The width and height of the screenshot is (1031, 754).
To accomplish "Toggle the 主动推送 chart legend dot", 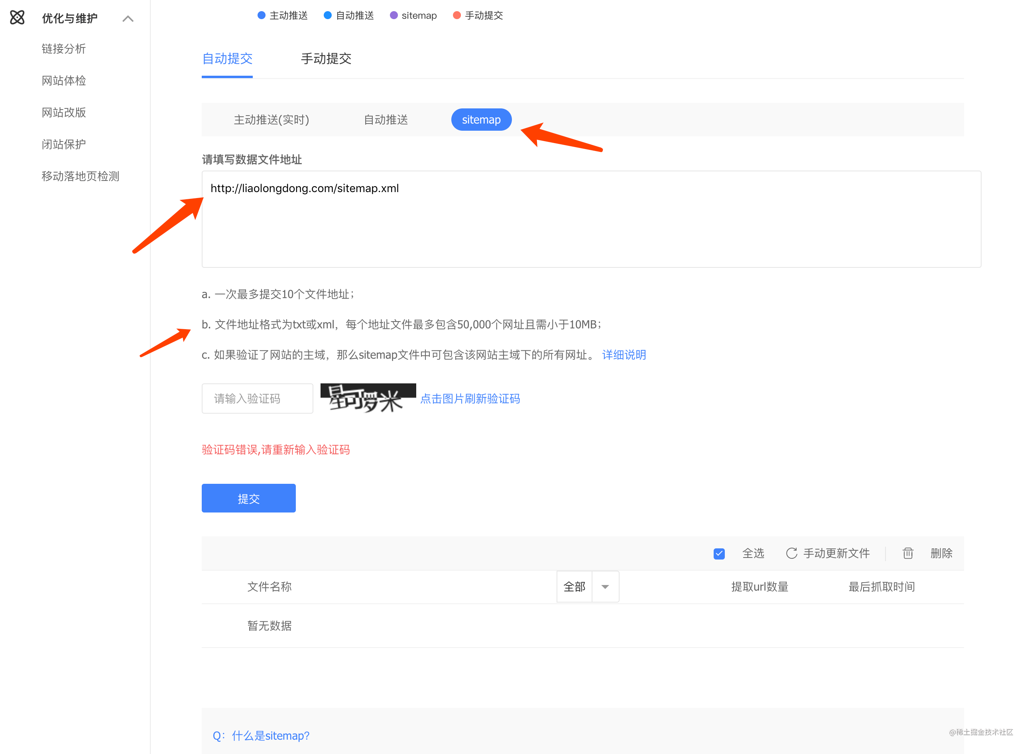I will pyautogui.click(x=262, y=16).
